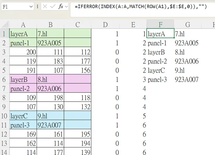Select column C header
The image size is (215, 155).
78,25
